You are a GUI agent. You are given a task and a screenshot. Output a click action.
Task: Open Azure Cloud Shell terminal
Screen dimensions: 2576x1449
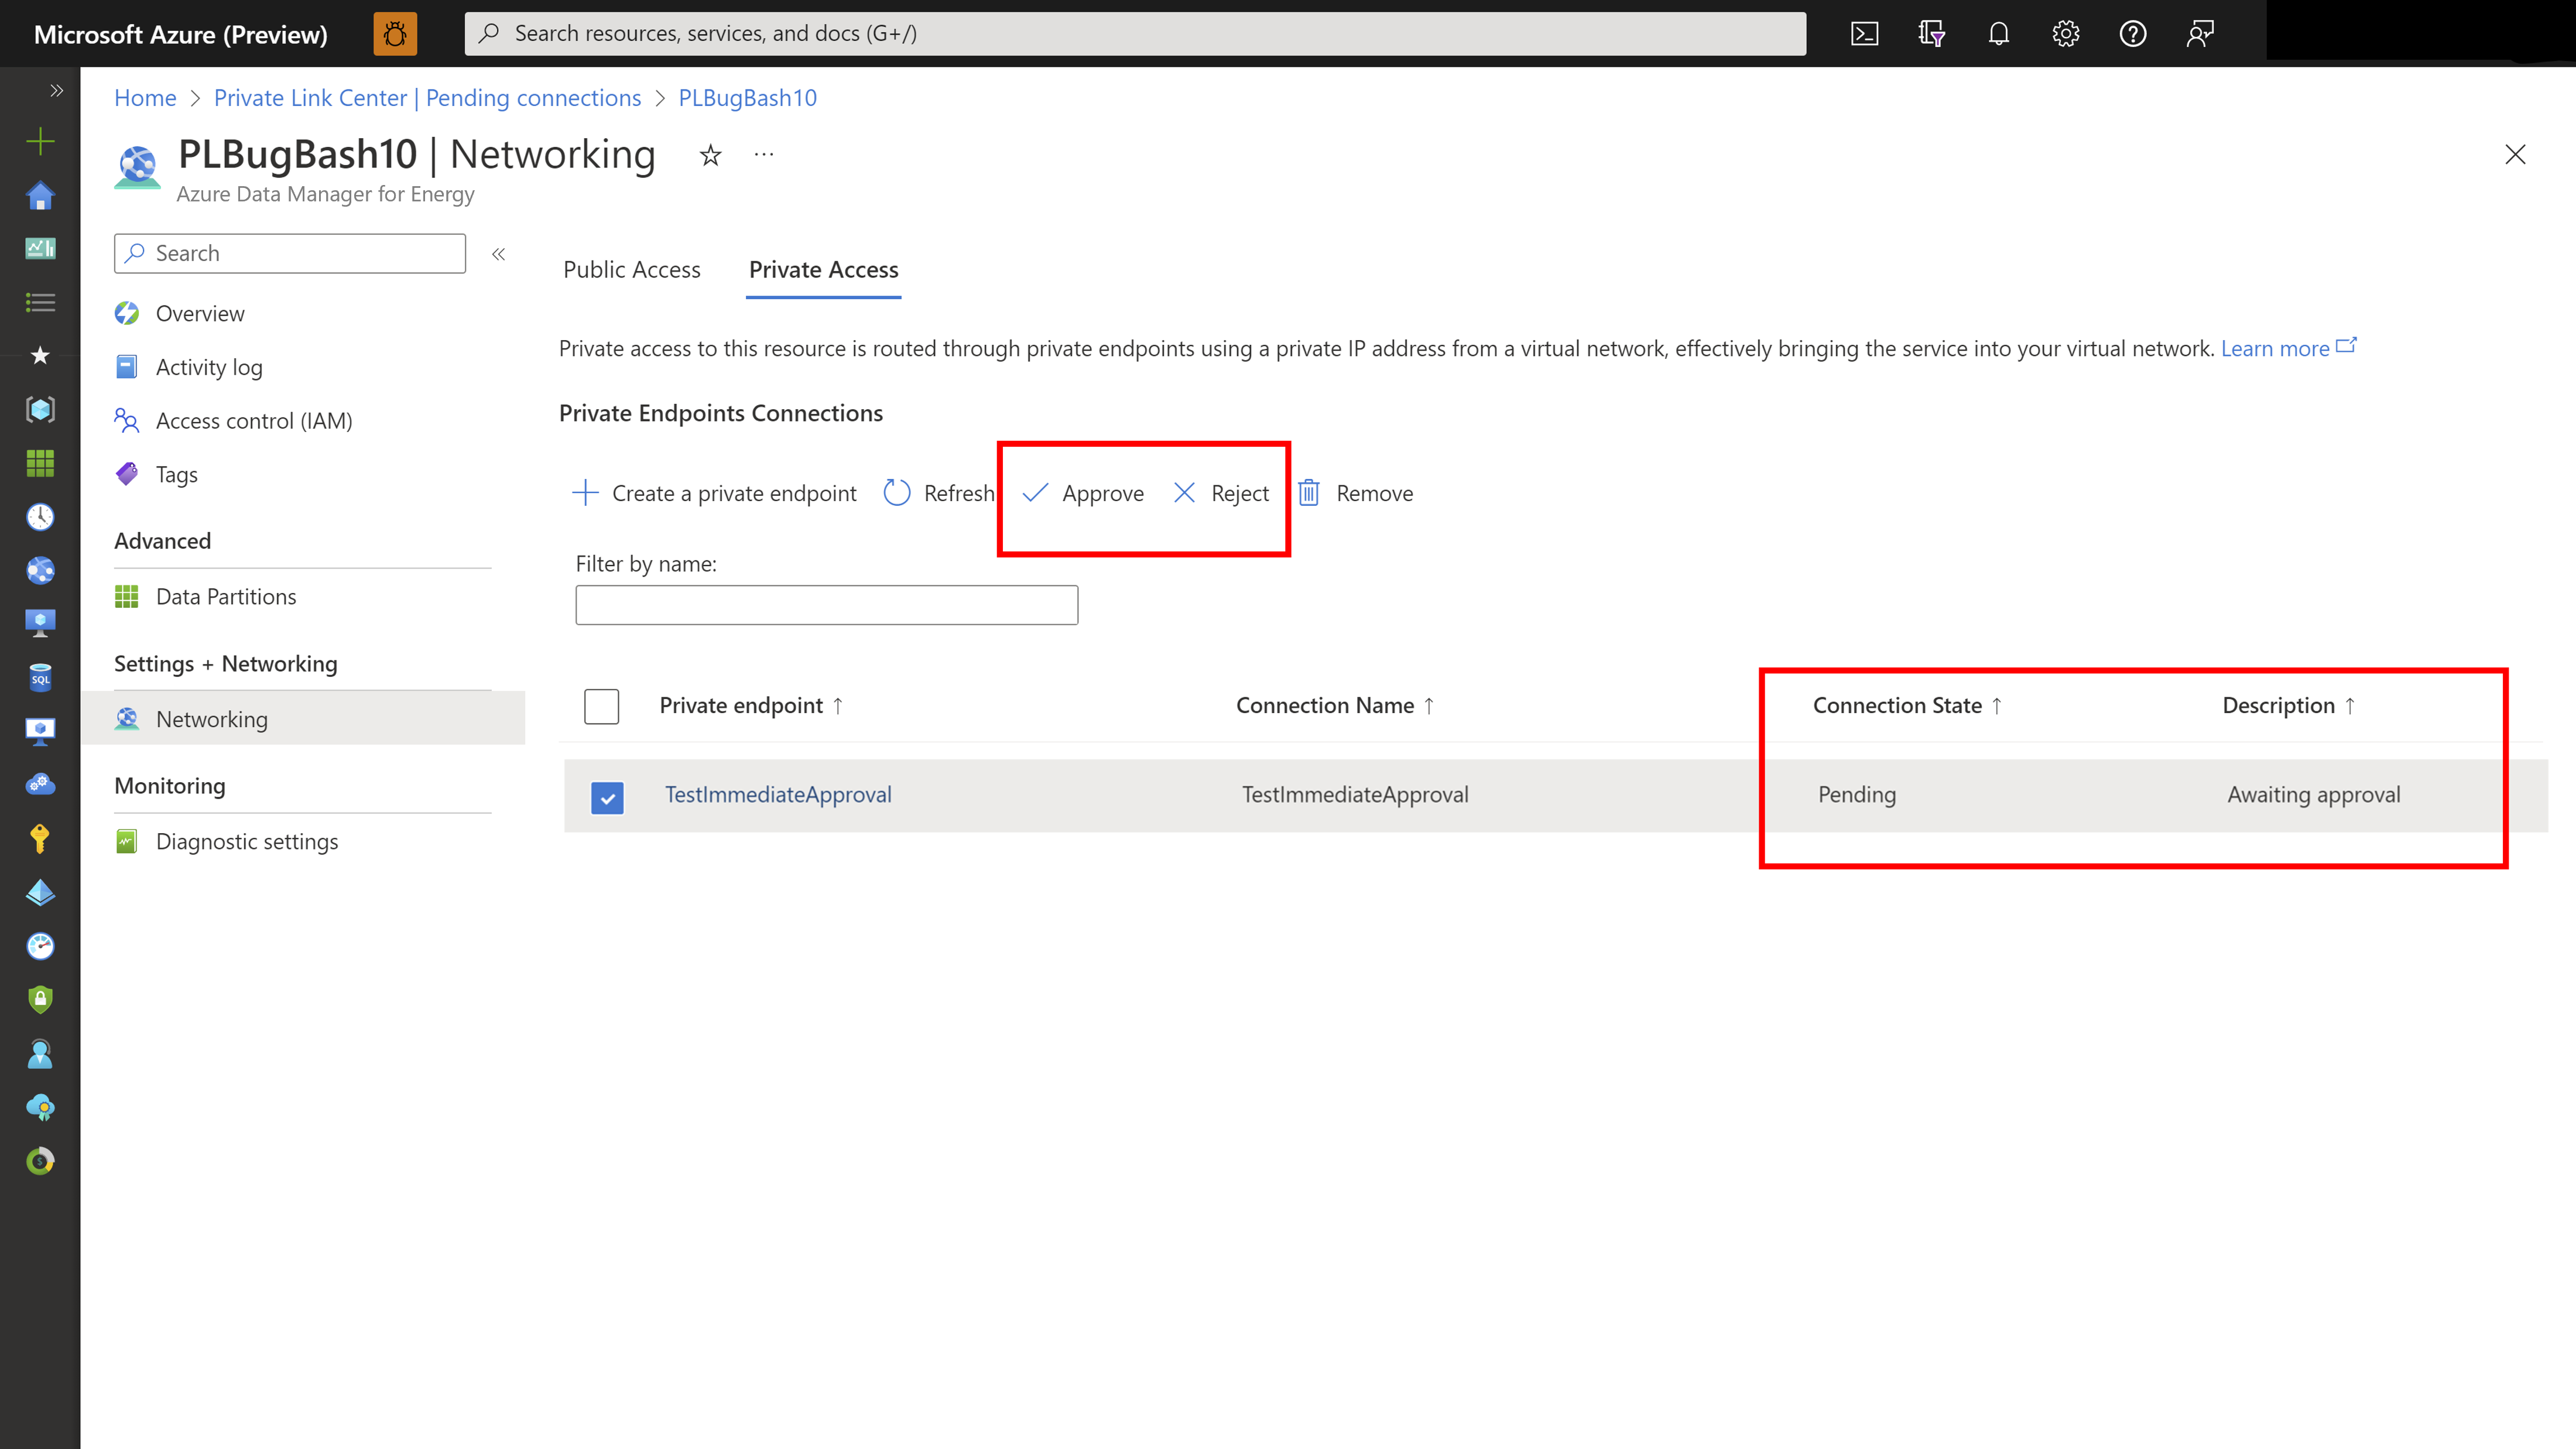click(1864, 33)
